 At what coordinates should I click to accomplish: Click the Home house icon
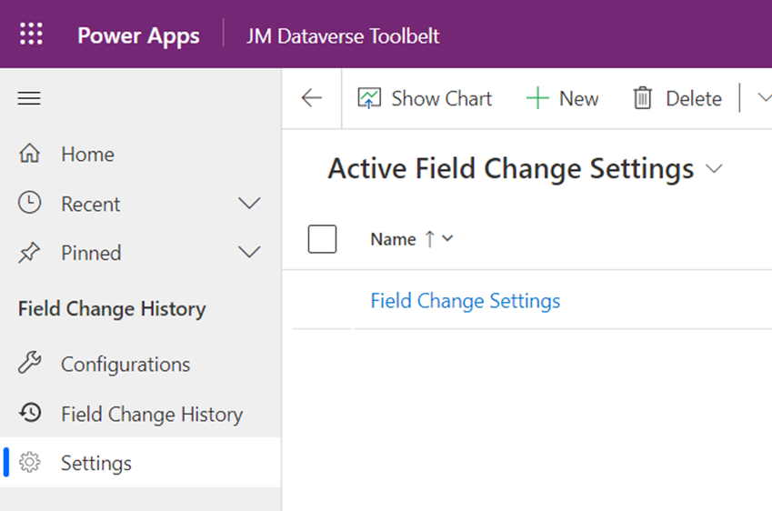pos(30,154)
